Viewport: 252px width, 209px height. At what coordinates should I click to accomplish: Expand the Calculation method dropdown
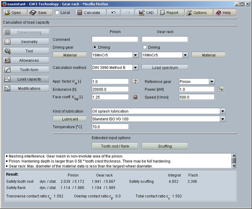click(135, 68)
